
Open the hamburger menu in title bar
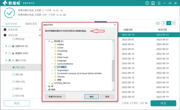point(159,3)
